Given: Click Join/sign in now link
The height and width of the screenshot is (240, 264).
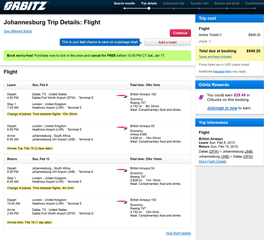Looking at the screenshot, I should coord(222,108).
